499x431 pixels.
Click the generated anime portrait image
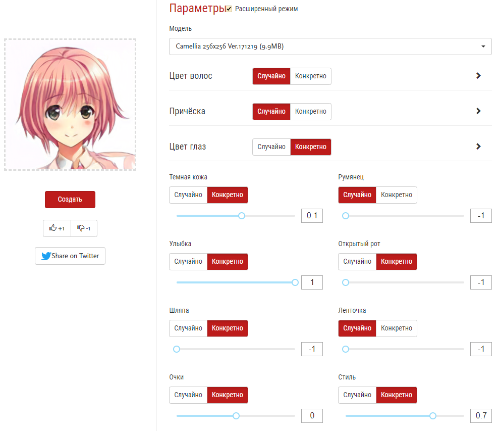pyautogui.click(x=70, y=105)
